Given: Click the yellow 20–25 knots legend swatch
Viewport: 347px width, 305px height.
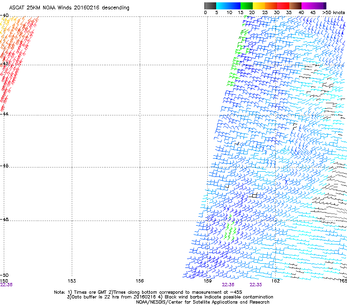Looking at the screenshot, I should point(258,6).
